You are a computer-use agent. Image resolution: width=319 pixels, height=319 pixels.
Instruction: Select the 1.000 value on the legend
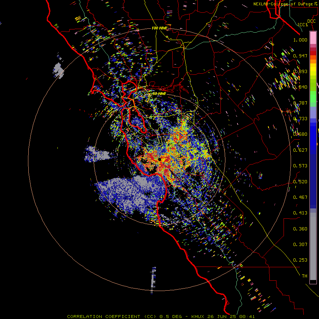pos(300,40)
